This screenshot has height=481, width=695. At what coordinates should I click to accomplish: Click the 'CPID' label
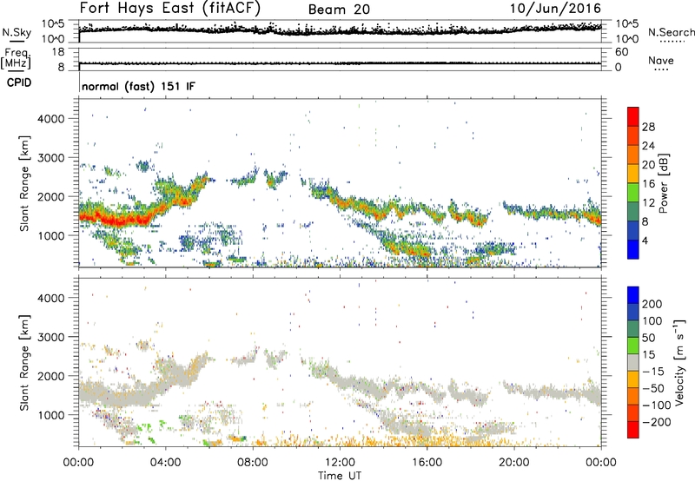pyautogui.click(x=19, y=82)
